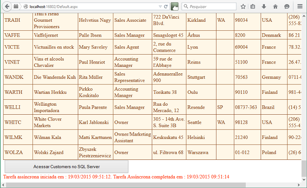
Task: Click the Rita Müller contact cell
Action: pos(96,77)
